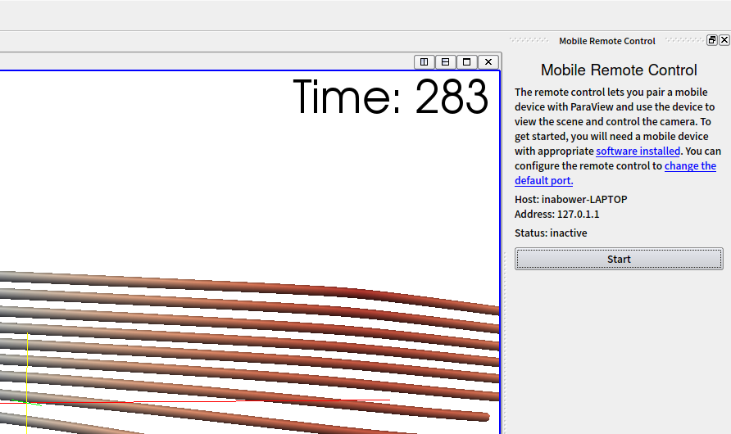Viewport: 731px width, 434px height.
Task: Open the change the default port link
Action: pyautogui.click(x=690, y=166)
